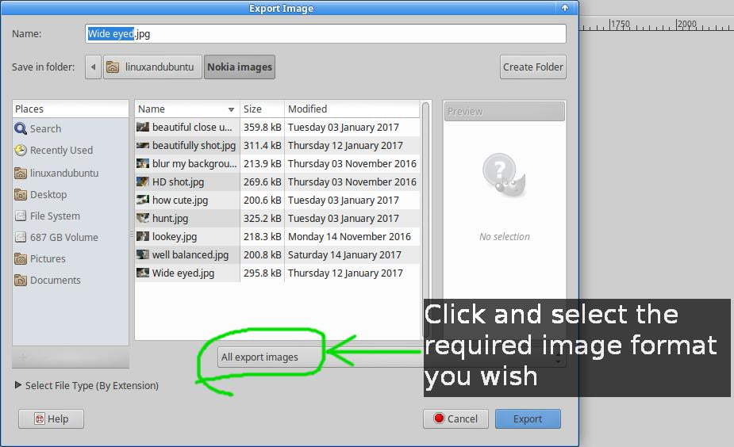Select the file name beautiful close u...
This screenshot has width=734, height=447.
pos(192,127)
